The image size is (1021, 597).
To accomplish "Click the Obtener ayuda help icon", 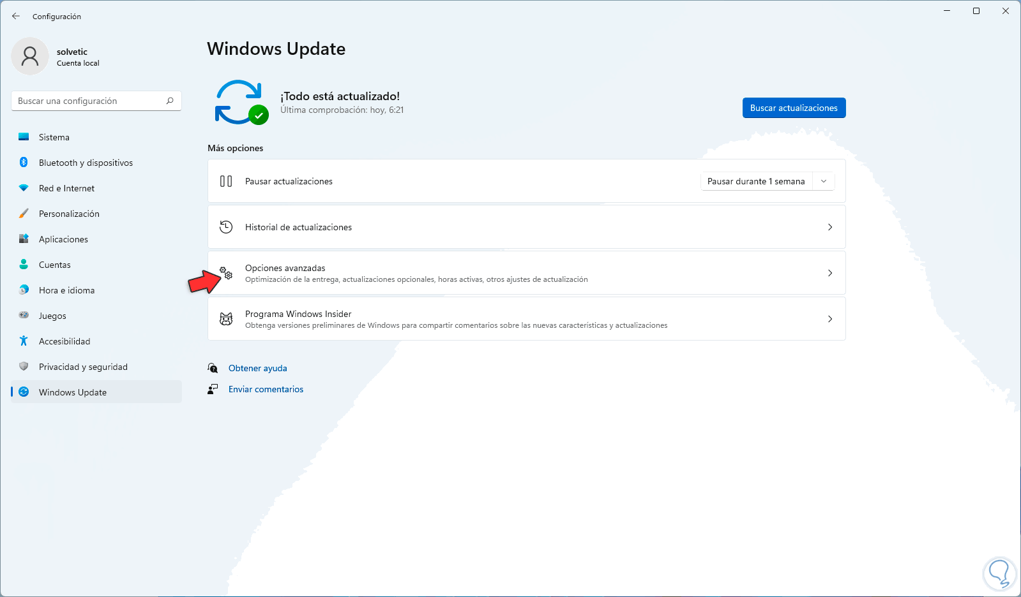I will [213, 368].
